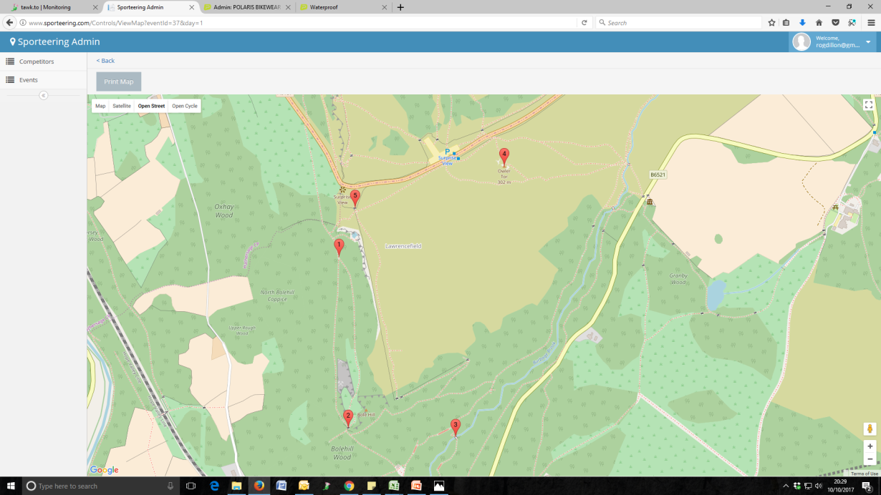
Task: Click the fullscreen icon on the map
Action: pyautogui.click(x=869, y=104)
